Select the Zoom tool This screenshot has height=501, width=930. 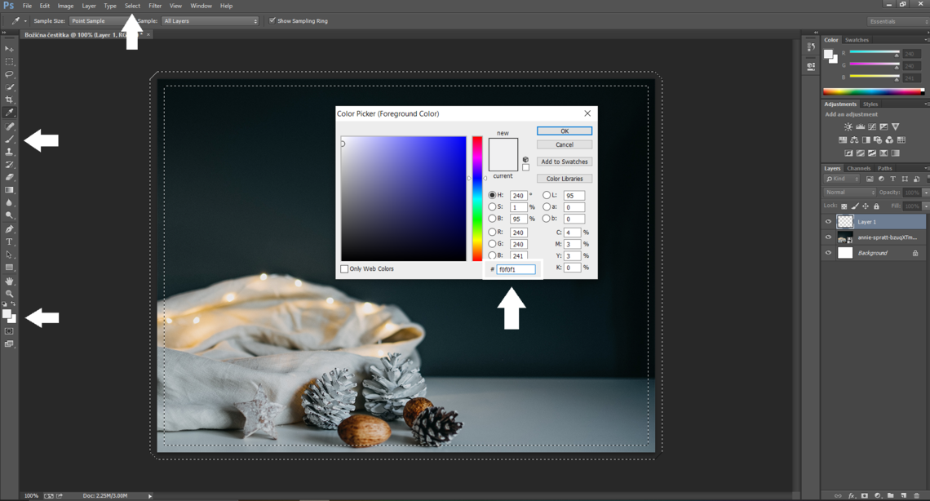click(9, 294)
